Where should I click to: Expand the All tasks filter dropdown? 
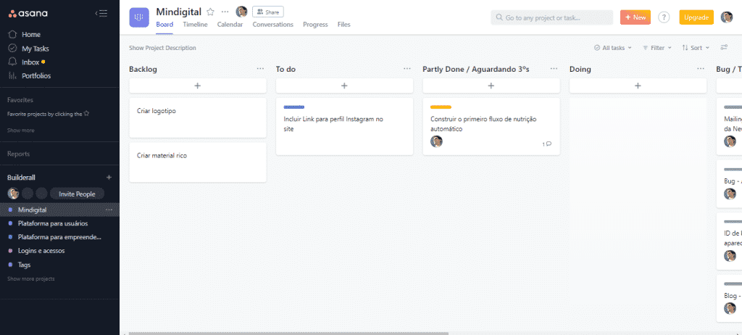[x=612, y=48]
